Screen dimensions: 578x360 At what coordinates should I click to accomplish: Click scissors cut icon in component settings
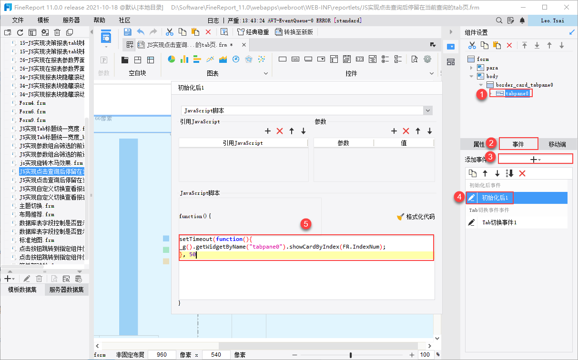472,45
